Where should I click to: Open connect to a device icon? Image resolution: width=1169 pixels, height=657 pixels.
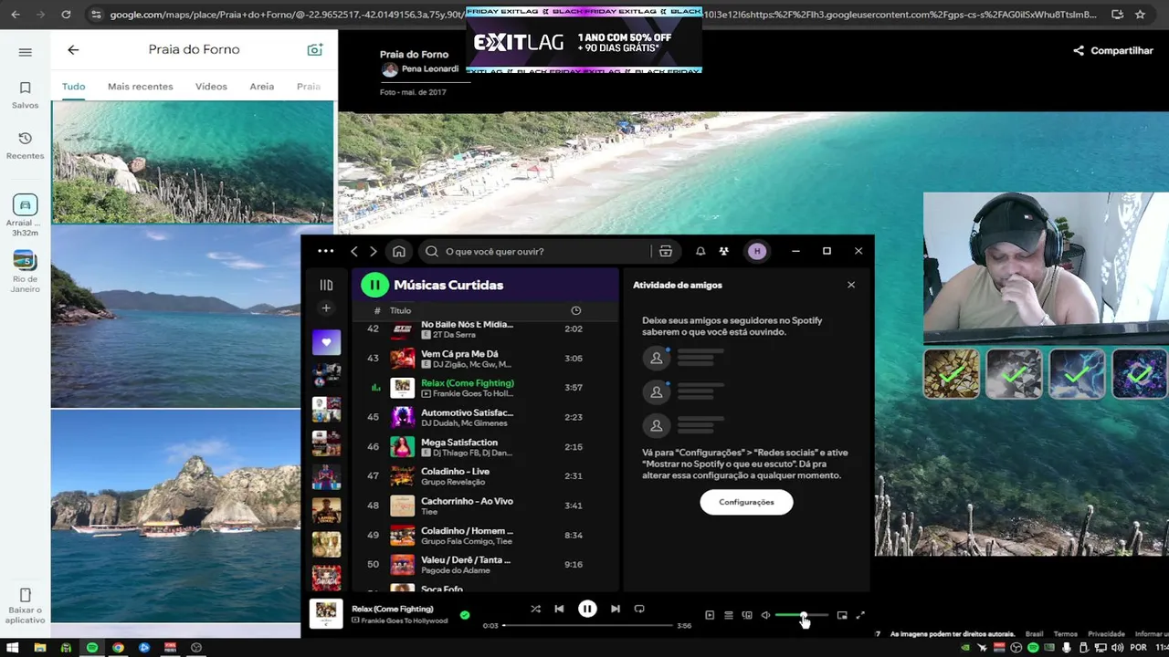[x=747, y=615]
